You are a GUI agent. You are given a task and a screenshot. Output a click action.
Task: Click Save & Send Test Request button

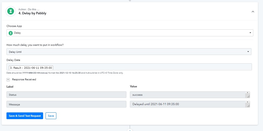(x=25, y=116)
